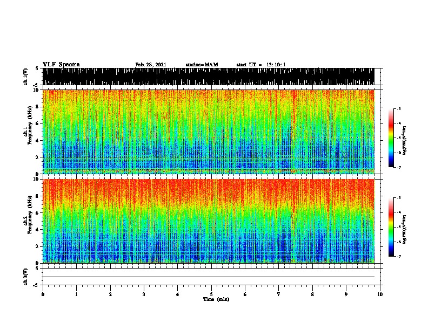The width and height of the screenshot is (428, 330).
Task: Click the "10" tick ending the time axis
Action: [380, 294]
